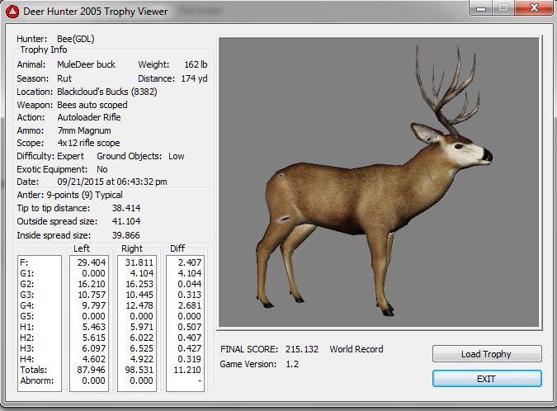Click diff G4 value 2.681

[189, 305]
